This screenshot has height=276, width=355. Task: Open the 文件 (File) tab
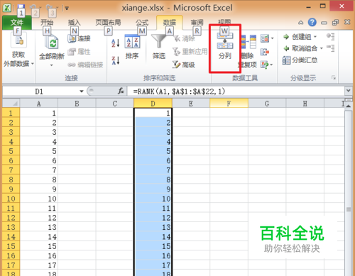[17, 23]
